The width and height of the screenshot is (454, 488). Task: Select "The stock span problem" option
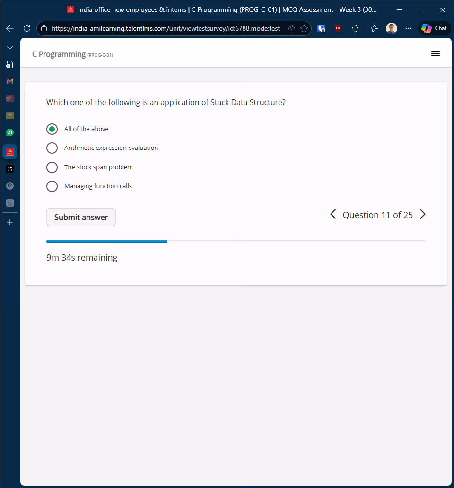[52, 167]
